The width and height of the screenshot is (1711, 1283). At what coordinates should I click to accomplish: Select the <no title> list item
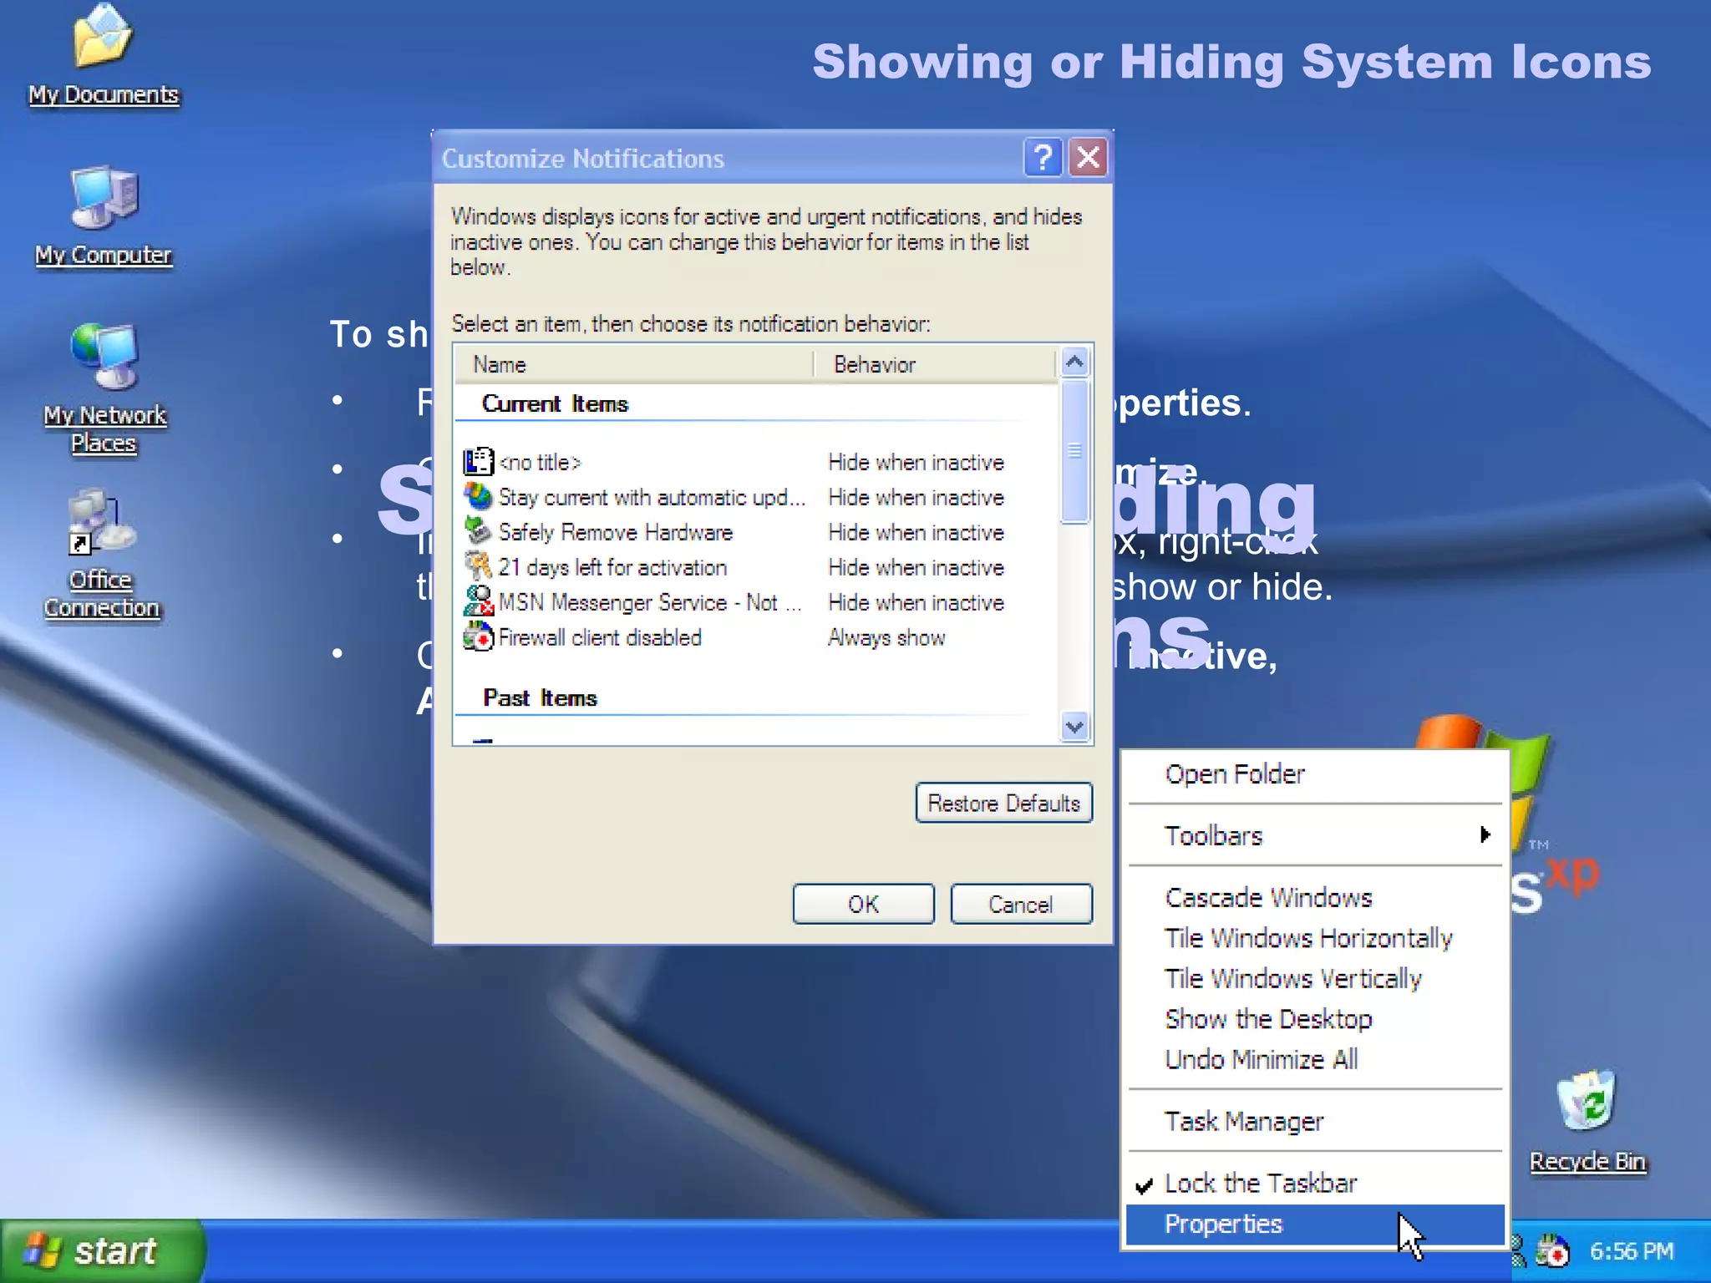[540, 462]
